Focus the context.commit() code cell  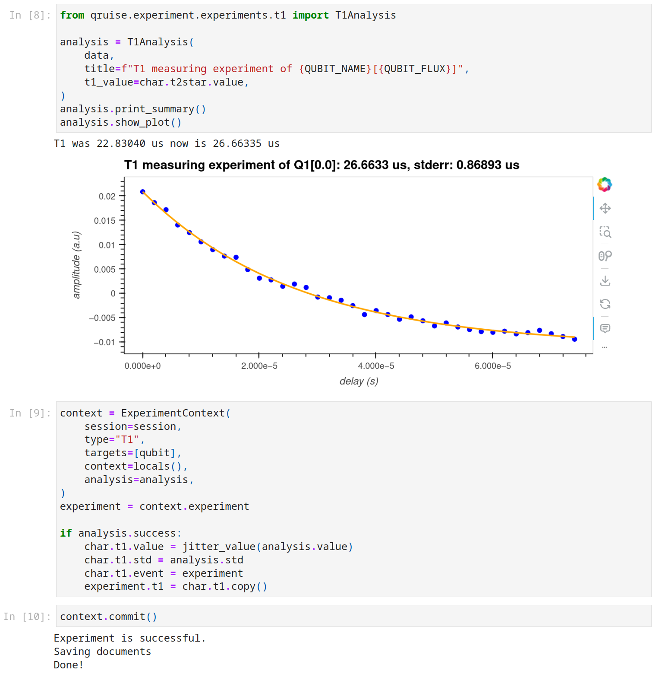345,617
